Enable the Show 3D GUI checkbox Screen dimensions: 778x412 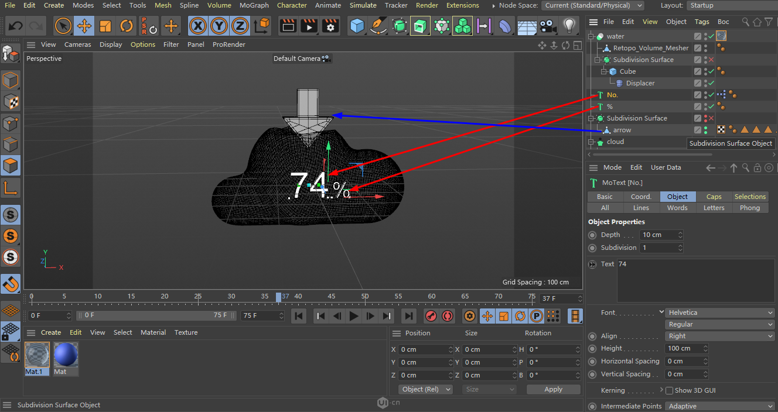click(669, 390)
